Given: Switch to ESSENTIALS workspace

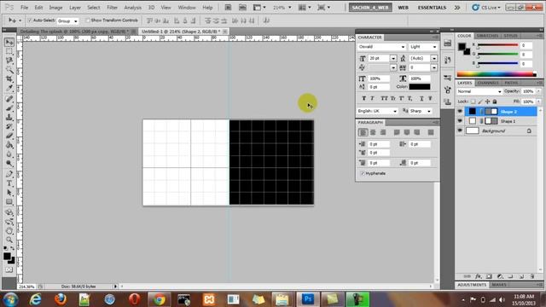Looking at the screenshot, I should 432,8.
